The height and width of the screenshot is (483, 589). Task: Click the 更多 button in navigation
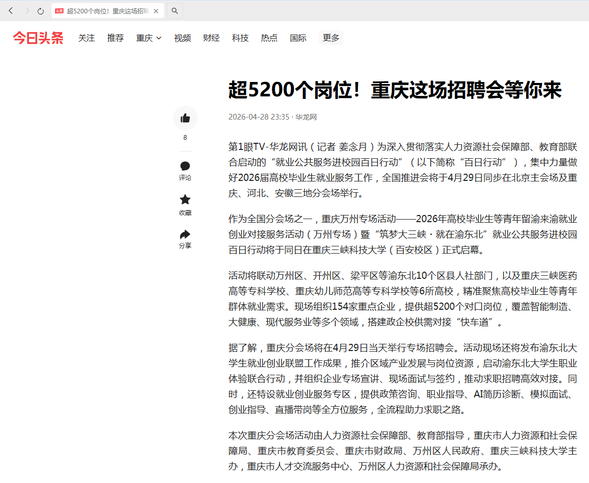point(331,38)
